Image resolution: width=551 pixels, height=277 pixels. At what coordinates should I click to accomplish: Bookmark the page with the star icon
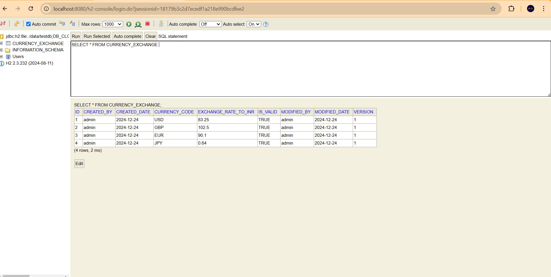[493, 9]
